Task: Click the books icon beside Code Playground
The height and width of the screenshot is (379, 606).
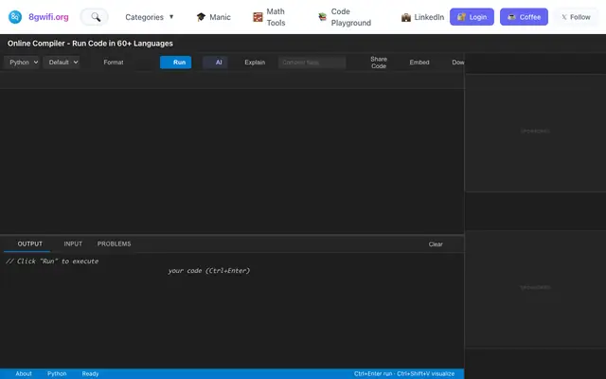Action: 322,17
